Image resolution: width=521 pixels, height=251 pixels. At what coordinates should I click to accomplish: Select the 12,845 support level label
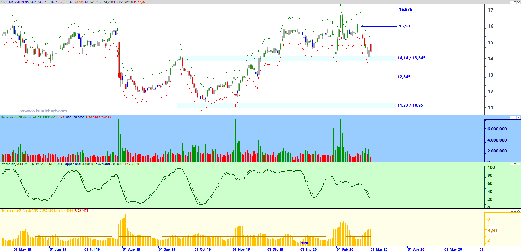(404, 77)
